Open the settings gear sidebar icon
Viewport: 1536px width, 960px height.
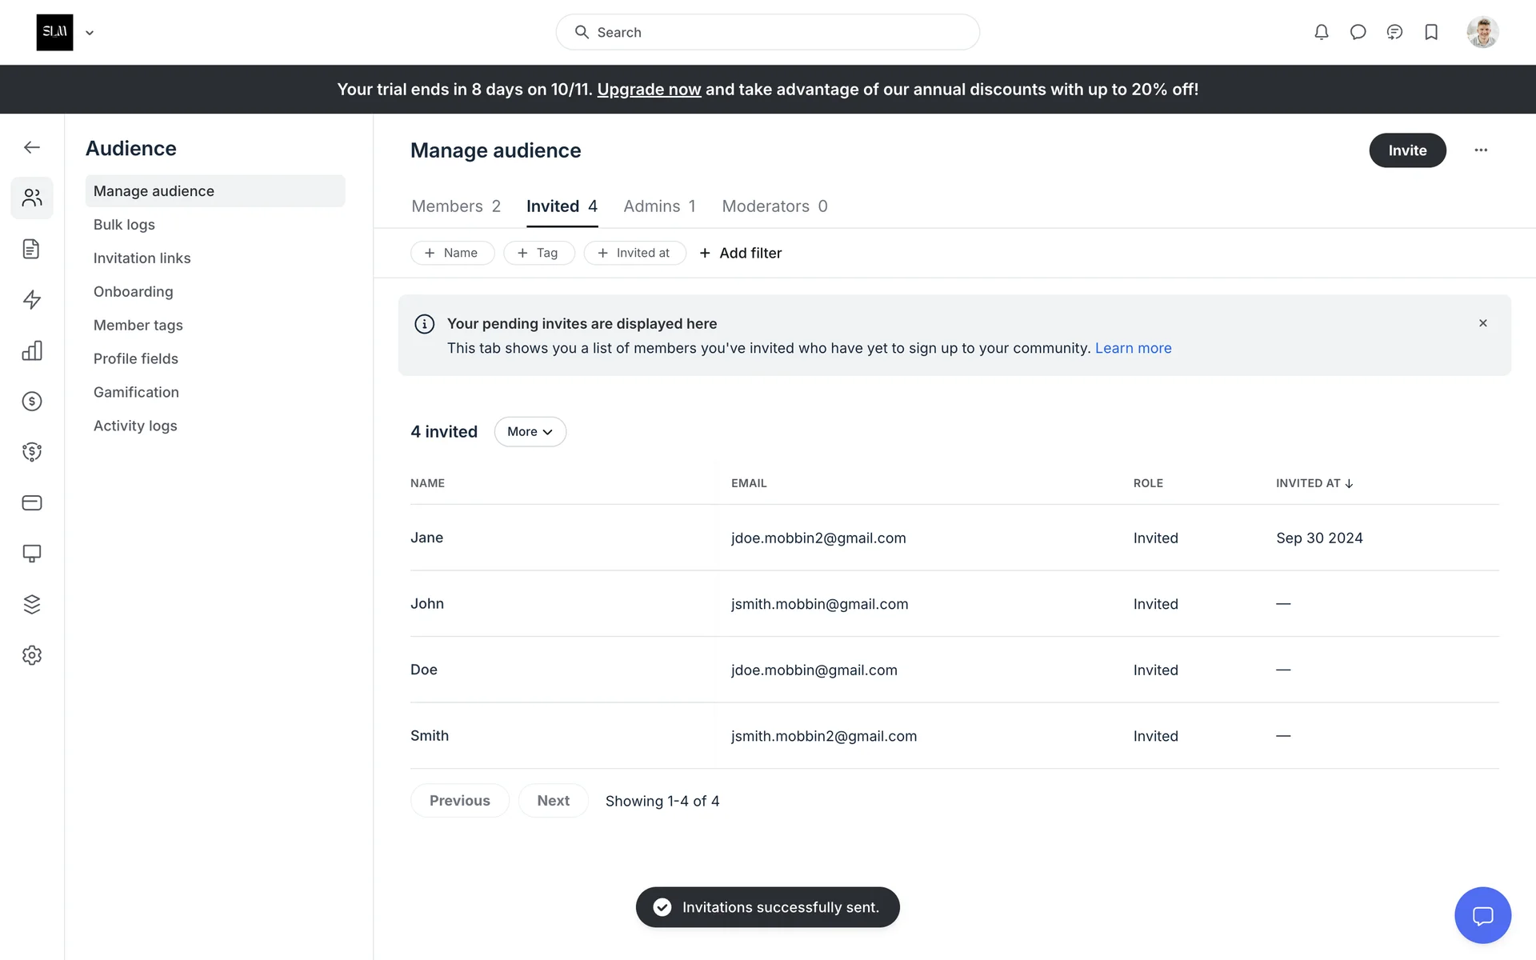[32, 655]
